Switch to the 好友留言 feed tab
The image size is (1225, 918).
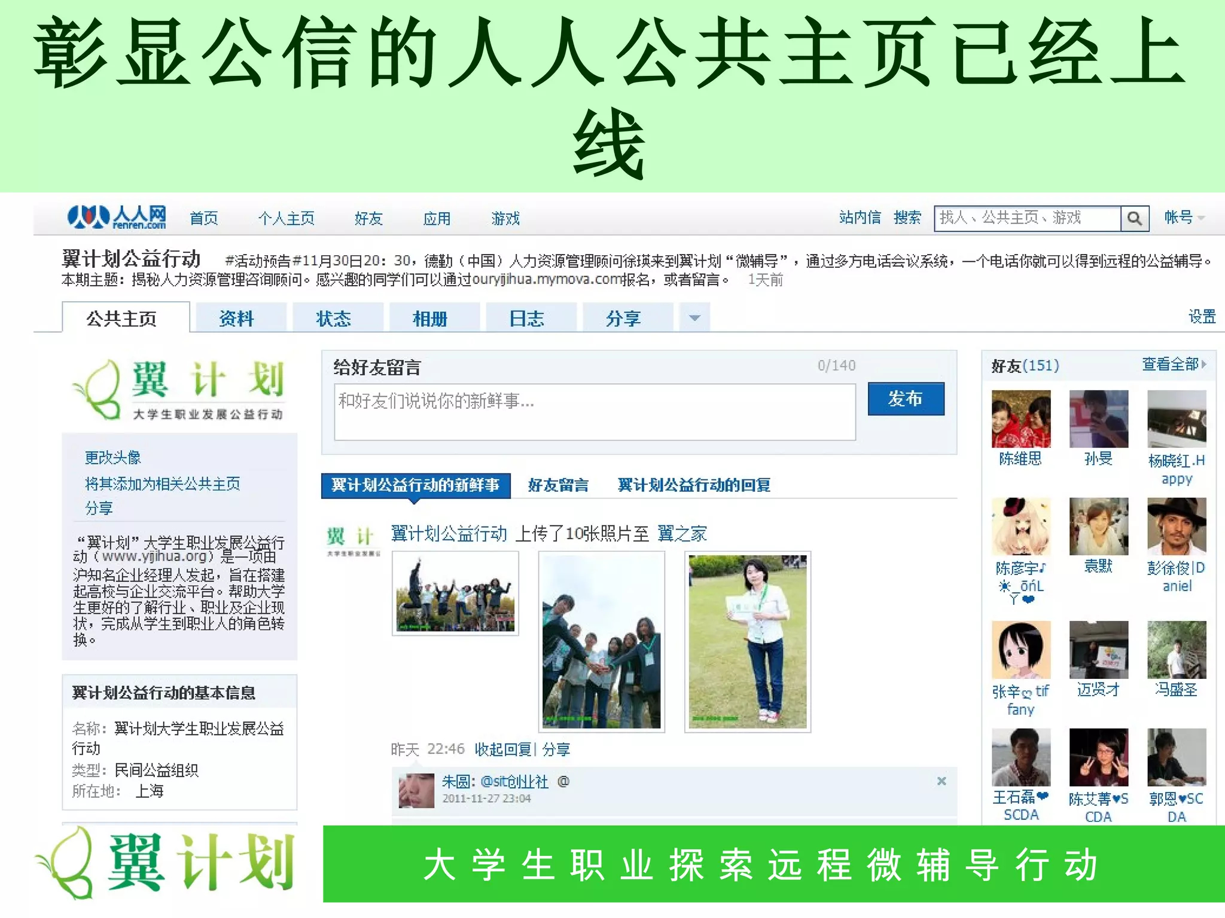pyautogui.click(x=558, y=485)
